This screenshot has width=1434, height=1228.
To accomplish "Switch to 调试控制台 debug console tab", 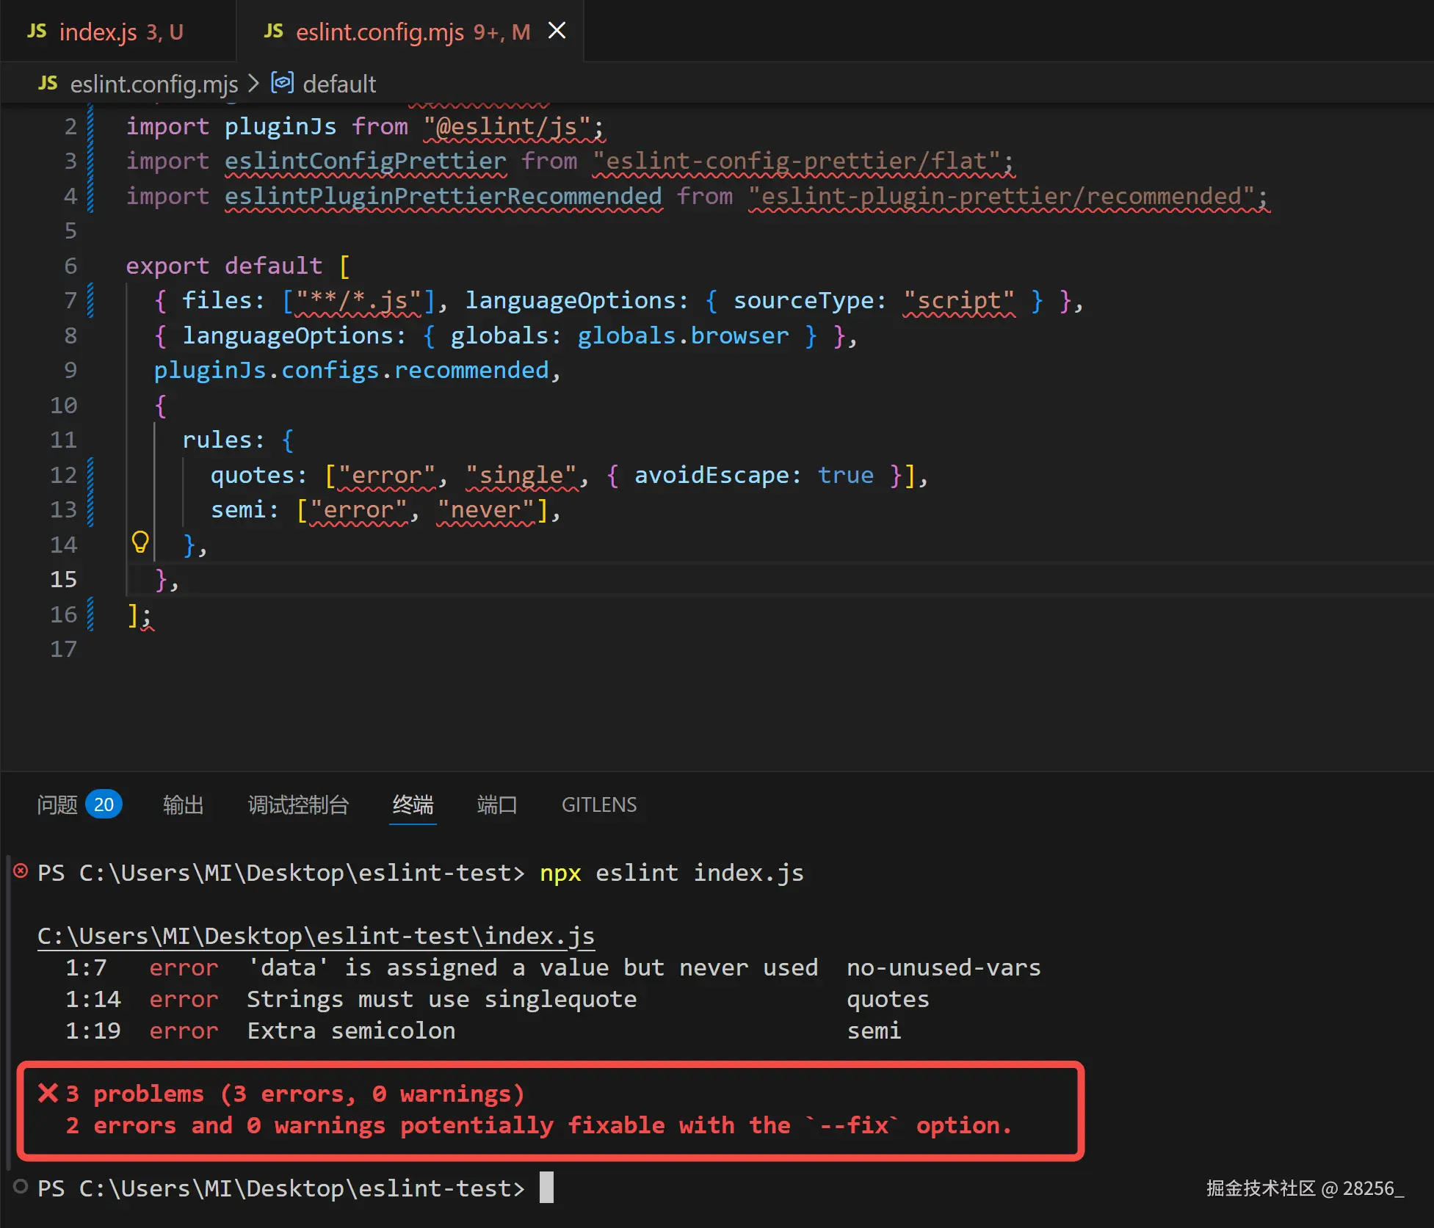I will pyautogui.click(x=298, y=804).
